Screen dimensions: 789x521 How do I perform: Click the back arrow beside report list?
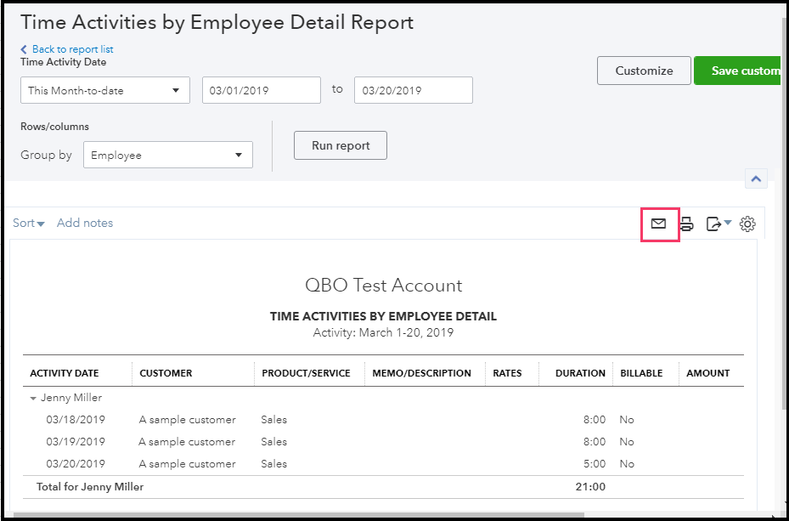24,49
